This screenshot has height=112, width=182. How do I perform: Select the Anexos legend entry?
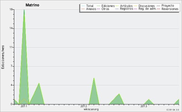pos(91,9)
